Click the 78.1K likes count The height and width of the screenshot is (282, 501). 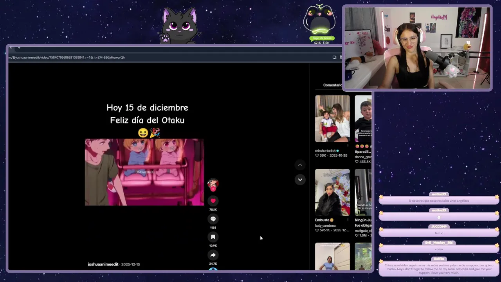[213, 210]
